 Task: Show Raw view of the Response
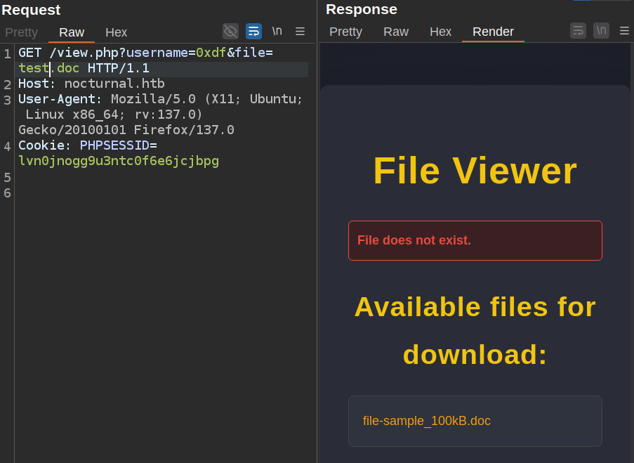(x=396, y=32)
